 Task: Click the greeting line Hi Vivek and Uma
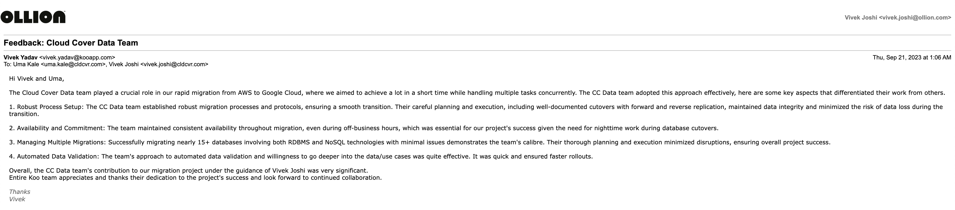coord(36,79)
